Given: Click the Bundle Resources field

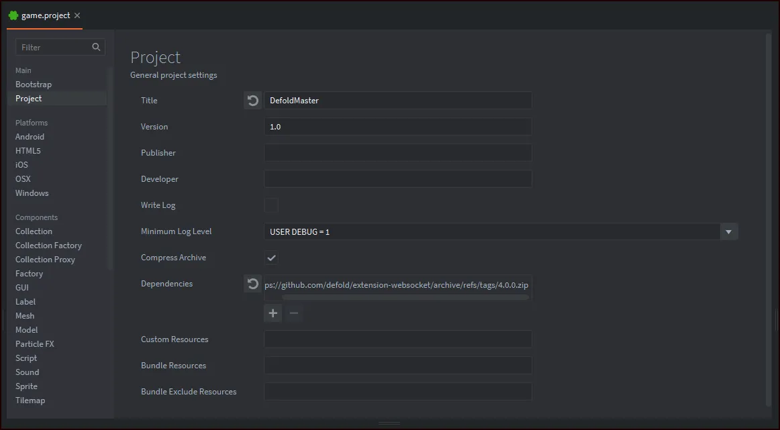Looking at the screenshot, I should coord(397,365).
